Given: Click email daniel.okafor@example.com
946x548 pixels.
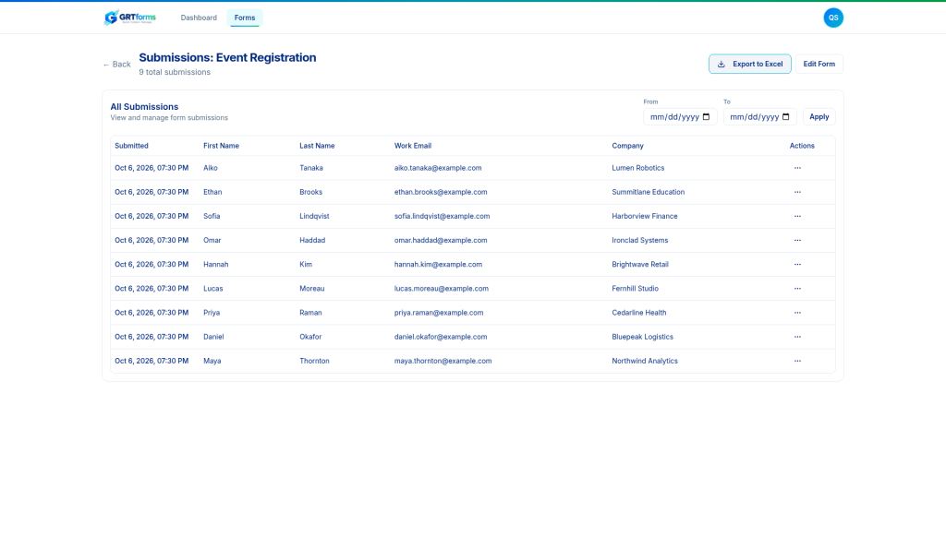Looking at the screenshot, I should pos(441,337).
